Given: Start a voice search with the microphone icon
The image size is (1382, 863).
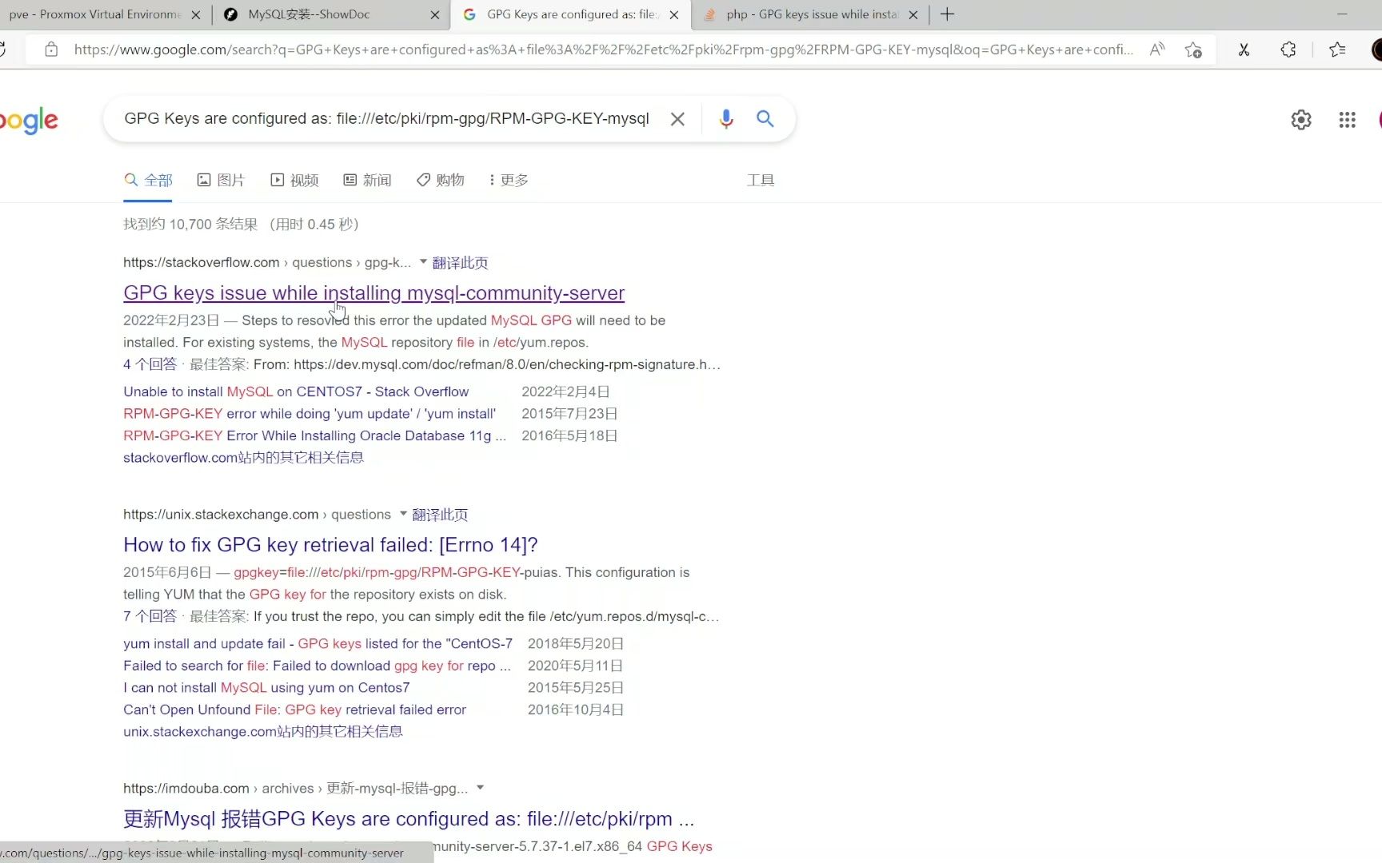Looking at the screenshot, I should coord(725,118).
